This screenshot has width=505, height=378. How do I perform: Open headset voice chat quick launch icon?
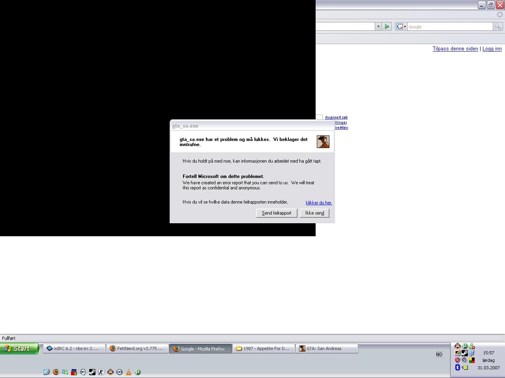tap(83, 372)
